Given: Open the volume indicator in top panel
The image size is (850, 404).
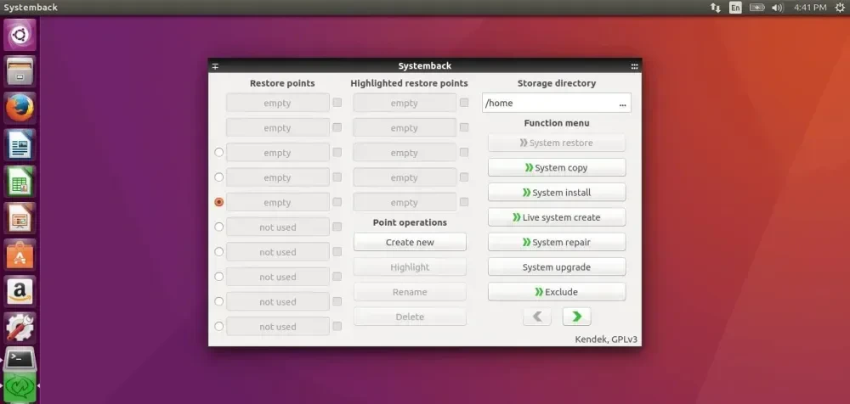Looking at the screenshot, I should (778, 8).
